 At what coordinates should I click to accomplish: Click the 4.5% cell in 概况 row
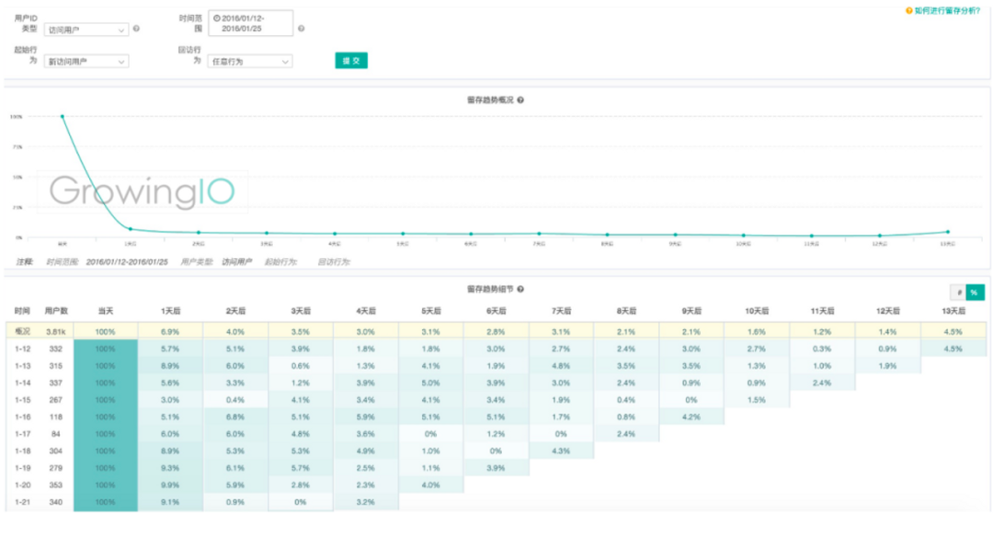click(x=953, y=331)
